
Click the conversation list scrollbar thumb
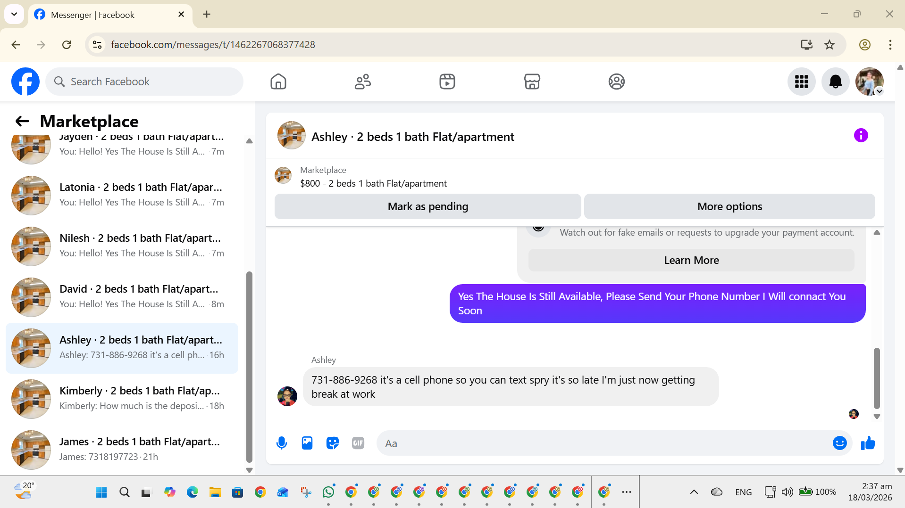pos(249,367)
